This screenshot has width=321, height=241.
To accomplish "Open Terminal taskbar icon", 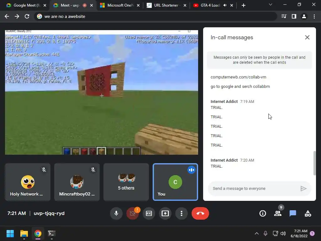I will click(x=52, y=233).
